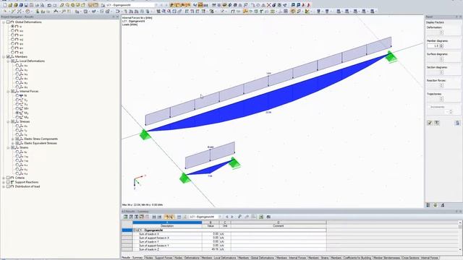Select internal force My radio button
The width and height of the screenshot is (463, 260).
(x=17, y=113)
